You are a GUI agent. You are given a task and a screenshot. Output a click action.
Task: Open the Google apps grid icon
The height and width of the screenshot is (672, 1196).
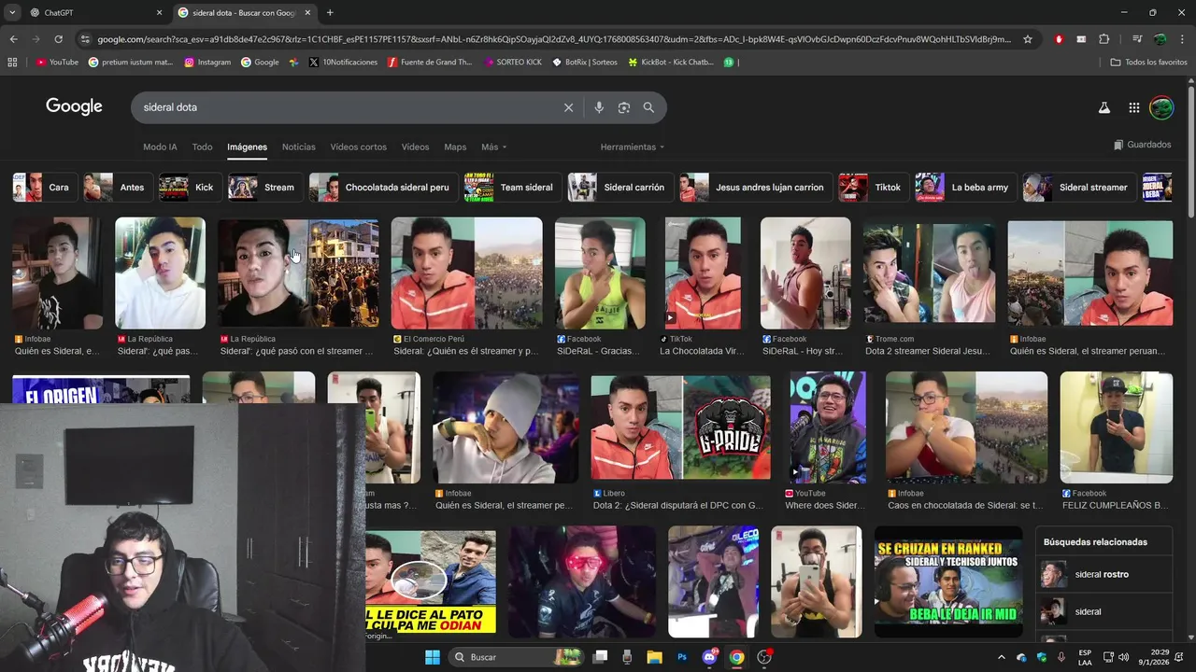[x=1133, y=107]
